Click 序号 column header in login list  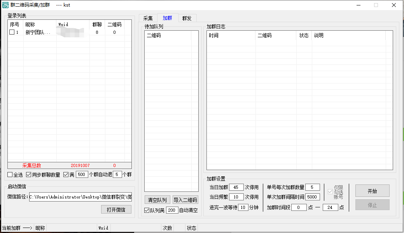click(16, 24)
